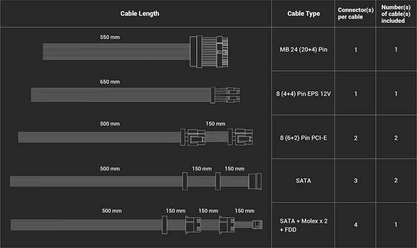Click the 24-pin motherboard connector illustration
417x248 pixels.
209,52
